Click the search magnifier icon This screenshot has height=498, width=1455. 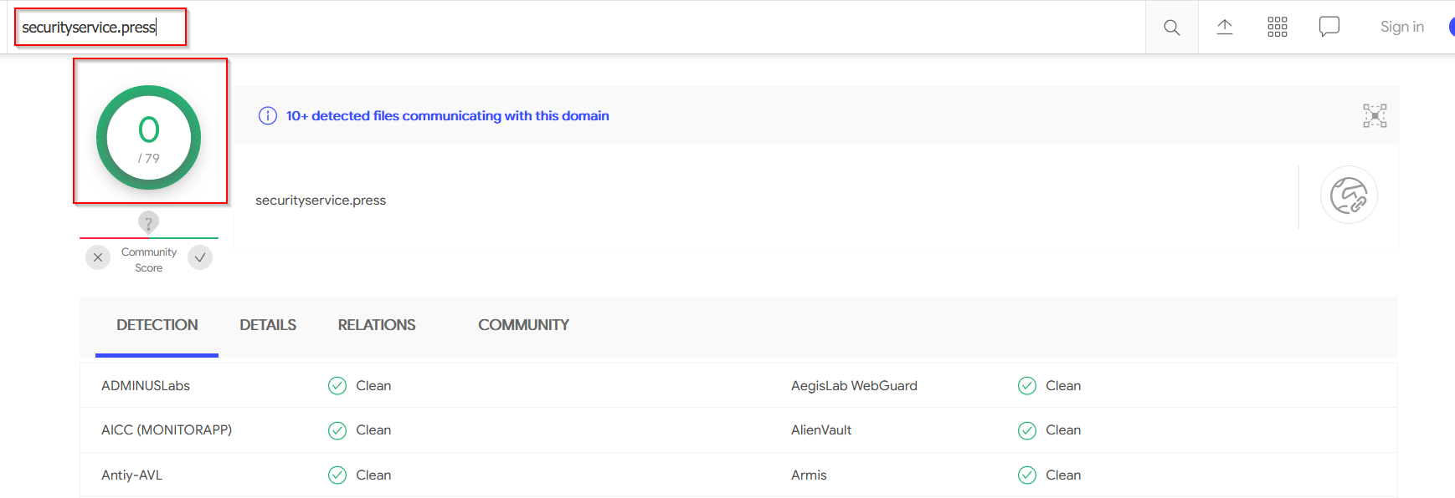[1171, 28]
